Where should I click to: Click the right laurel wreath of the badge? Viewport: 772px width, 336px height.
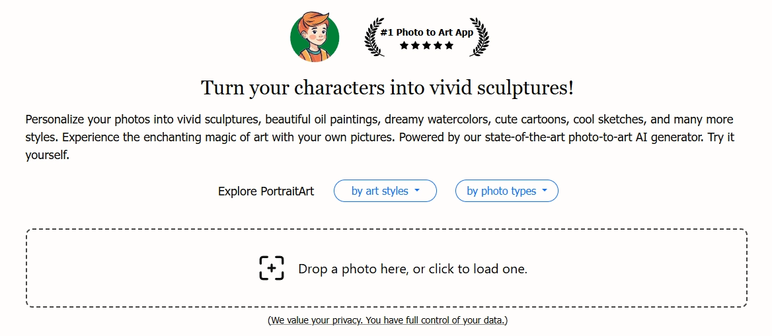(480, 38)
